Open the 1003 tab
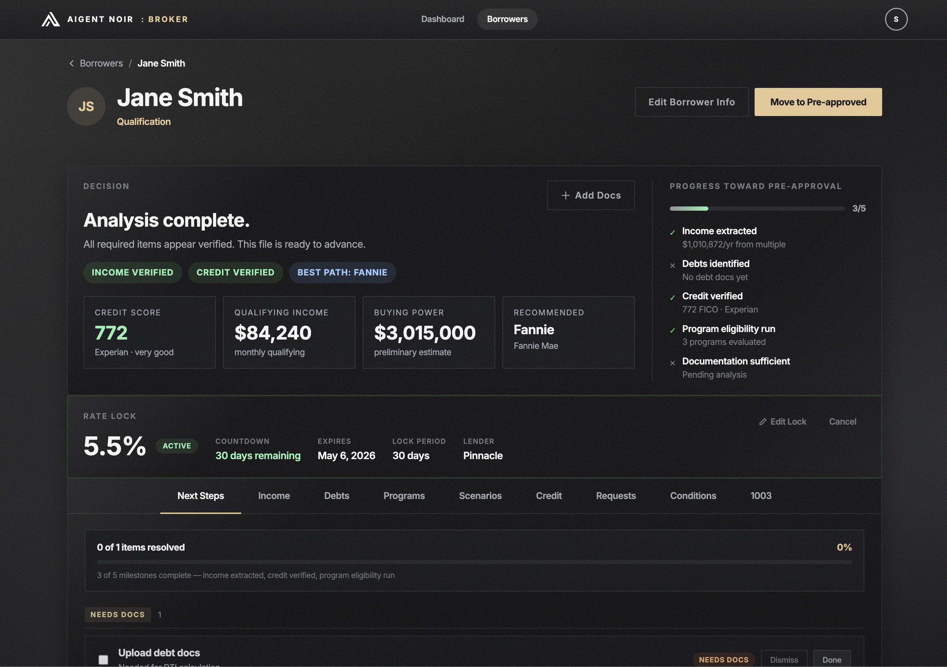The height and width of the screenshot is (667, 947). [x=760, y=495]
